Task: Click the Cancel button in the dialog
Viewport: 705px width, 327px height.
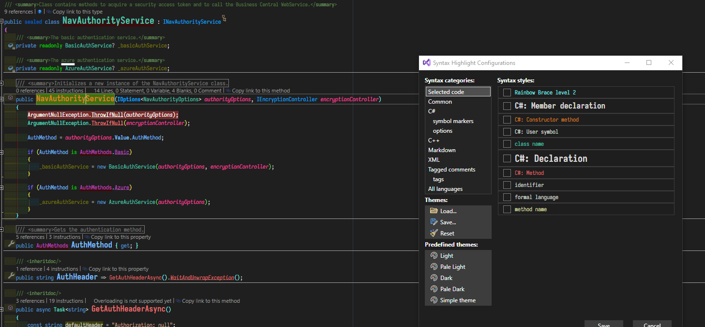Action: pyautogui.click(x=652, y=325)
